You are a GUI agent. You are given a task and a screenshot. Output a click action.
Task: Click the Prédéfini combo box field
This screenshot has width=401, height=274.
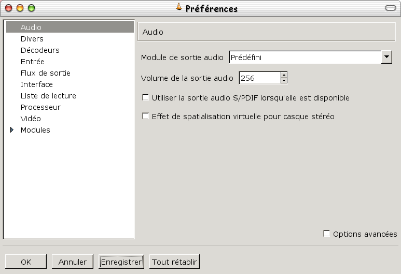point(305,57)
